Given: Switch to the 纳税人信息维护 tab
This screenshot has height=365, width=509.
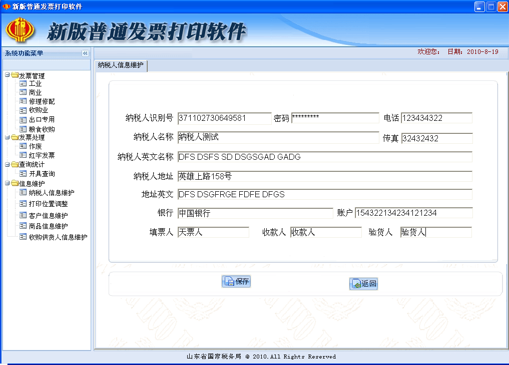Looking at the screenshot, I should pos(120,65).
